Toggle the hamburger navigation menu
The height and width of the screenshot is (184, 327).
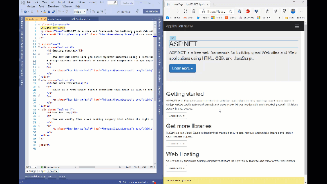297,26
